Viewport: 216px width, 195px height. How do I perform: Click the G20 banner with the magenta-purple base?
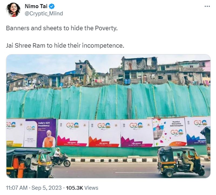(137, 133)
